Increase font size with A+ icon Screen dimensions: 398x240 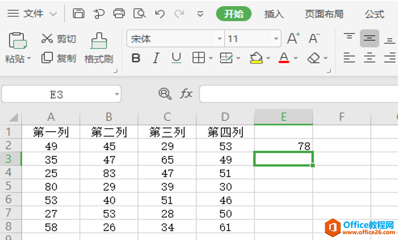293,38
